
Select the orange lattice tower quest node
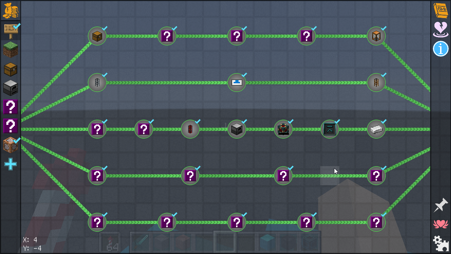click(376, 83)
